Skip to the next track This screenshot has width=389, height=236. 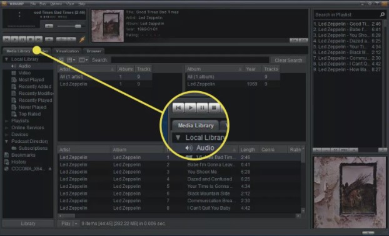[38, 39]
